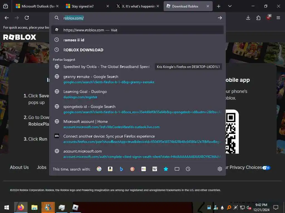285x213 pixels.
Task: Open Your Privacy Choices link
Action: [248, 168]
